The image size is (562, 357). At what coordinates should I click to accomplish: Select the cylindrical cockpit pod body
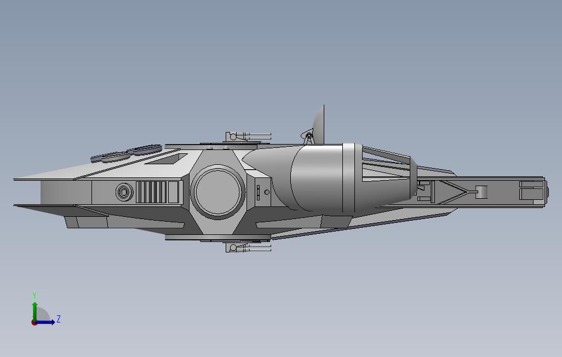(317, 177)
